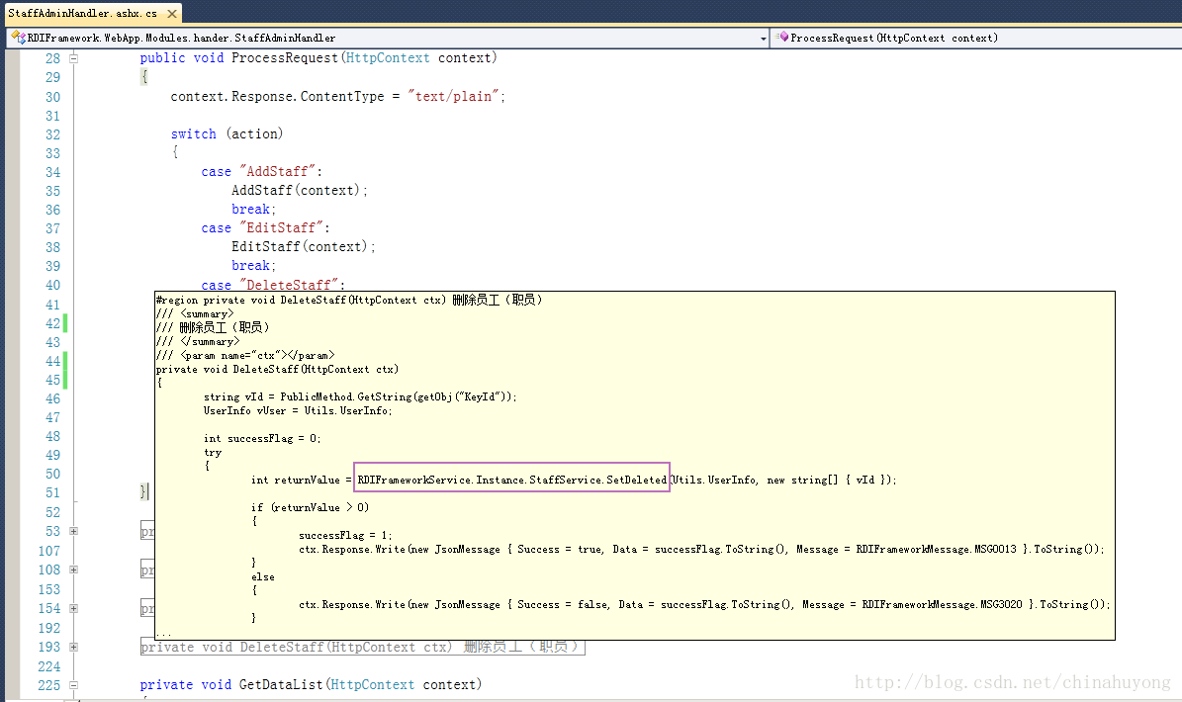Click line number 192 in the gutter
Viewport: 1182px width, 702px height.
click(x=49, y=628)
